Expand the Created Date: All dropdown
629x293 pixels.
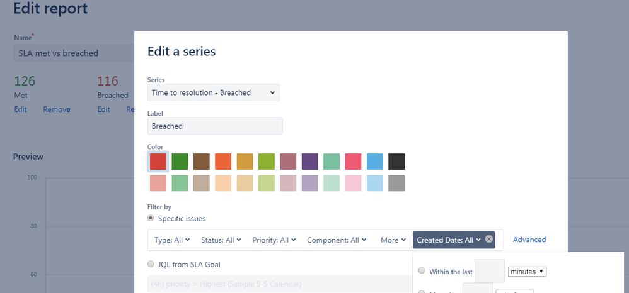pos(449,240)
